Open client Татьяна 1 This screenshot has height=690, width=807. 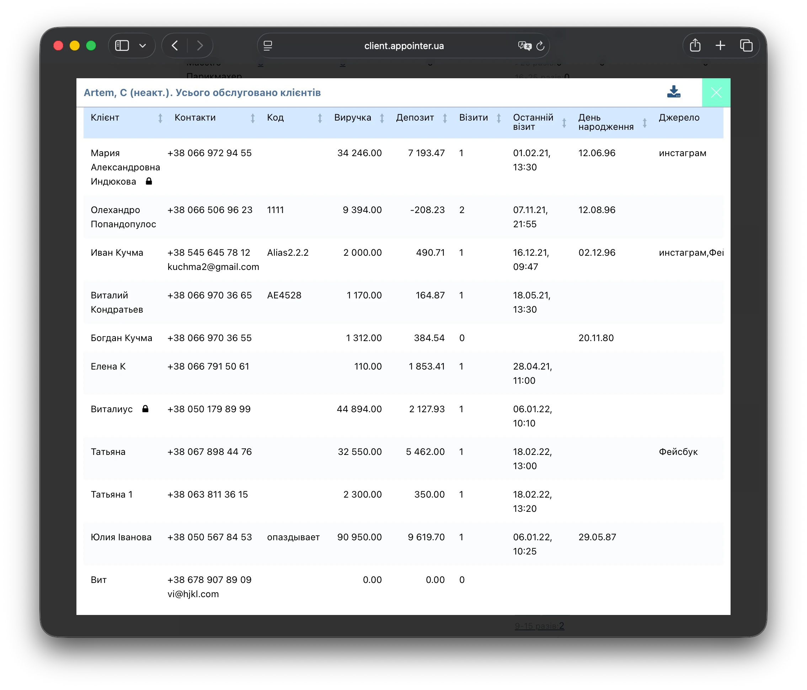(111, 494)
